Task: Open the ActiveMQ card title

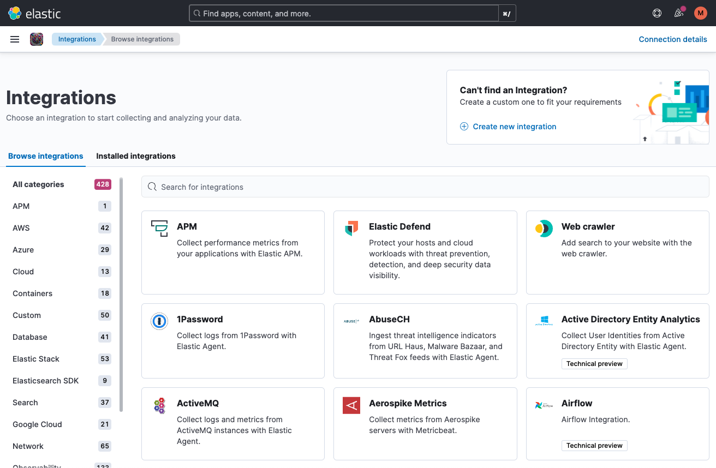Action: (x=198, y=403)
